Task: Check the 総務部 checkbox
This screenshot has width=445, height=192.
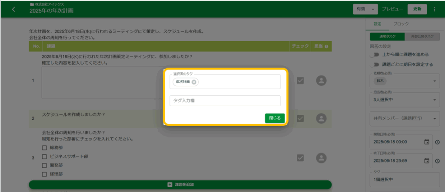Action: [44, 148]
